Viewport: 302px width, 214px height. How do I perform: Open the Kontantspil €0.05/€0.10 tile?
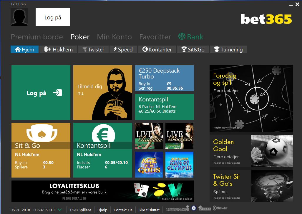(x=103, y=150)
